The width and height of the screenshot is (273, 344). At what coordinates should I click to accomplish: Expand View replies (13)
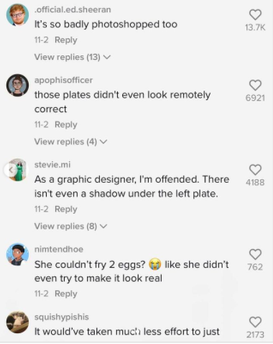click(73, 57)
